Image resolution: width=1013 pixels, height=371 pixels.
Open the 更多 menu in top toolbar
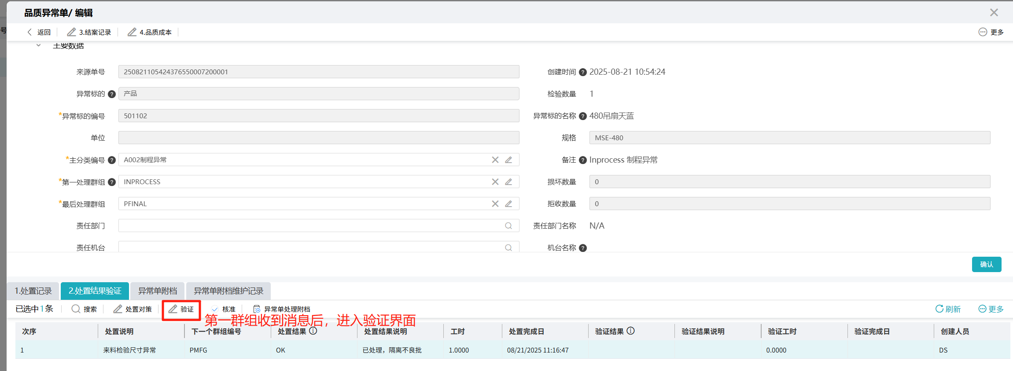pyautogui.click(x=991, y=32)
